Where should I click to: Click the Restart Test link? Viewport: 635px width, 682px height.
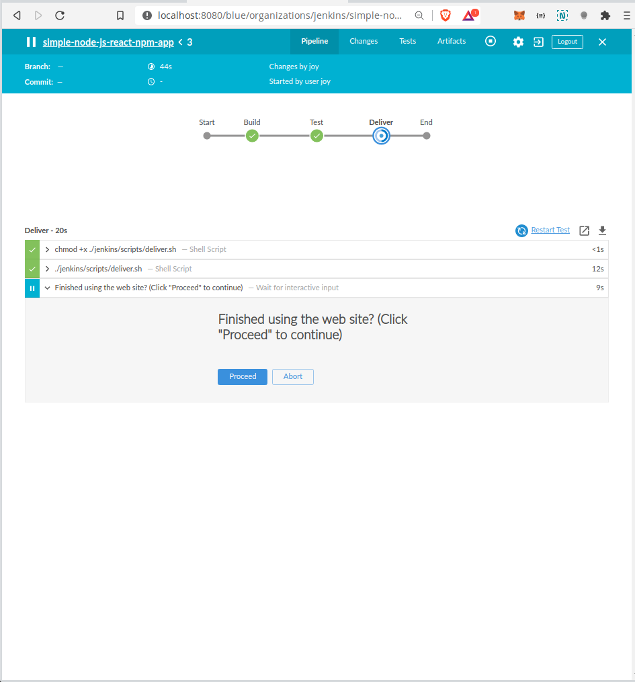pyautogui.click(x=550, y=230)
